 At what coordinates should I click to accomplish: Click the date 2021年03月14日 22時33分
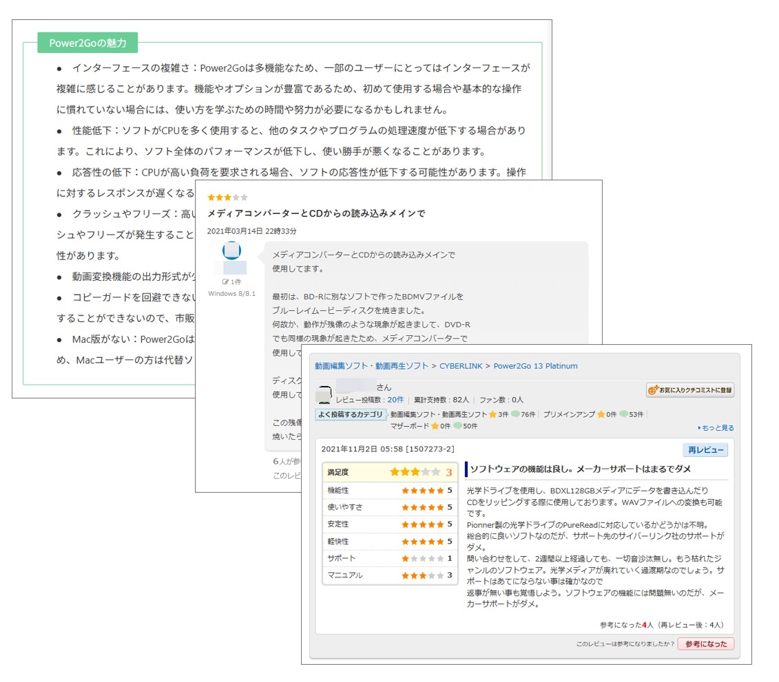pos(251,231)
